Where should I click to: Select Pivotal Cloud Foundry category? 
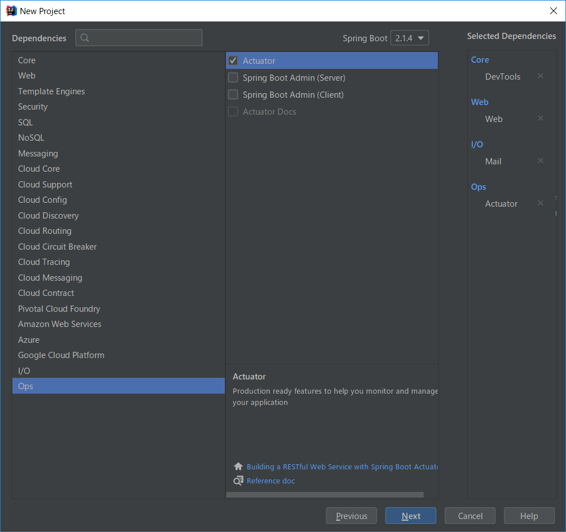coord(119,308)
